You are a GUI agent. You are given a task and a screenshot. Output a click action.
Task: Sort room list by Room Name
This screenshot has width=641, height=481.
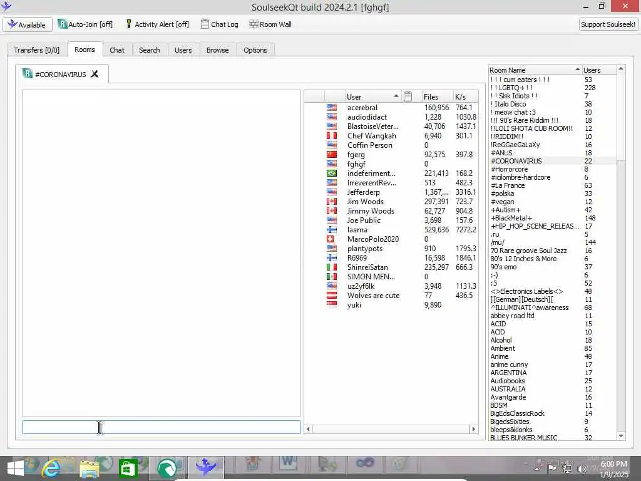point(535,70)
